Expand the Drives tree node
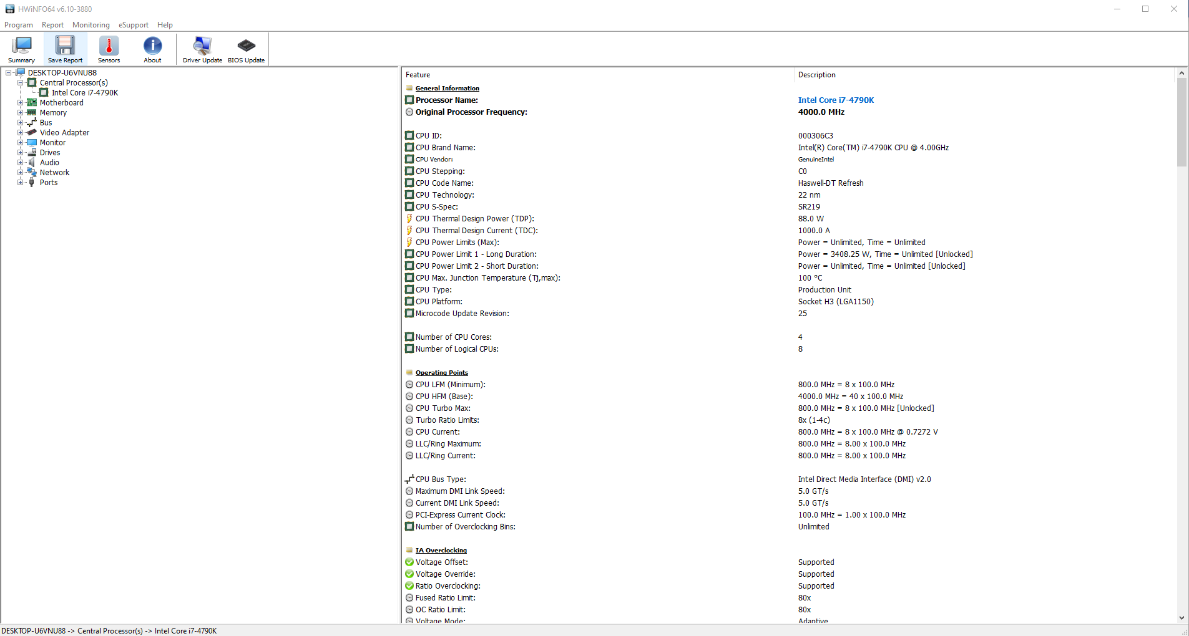Screen dimensions: 1189x636 [20, 153]
